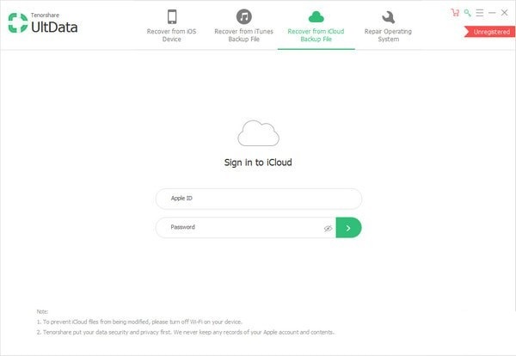Click the iTunes music note icon

point(244,16)
